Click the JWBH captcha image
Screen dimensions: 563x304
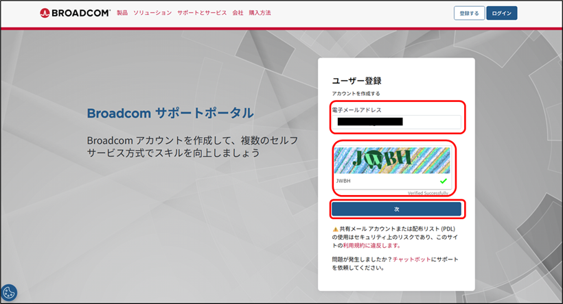[392, 160]
